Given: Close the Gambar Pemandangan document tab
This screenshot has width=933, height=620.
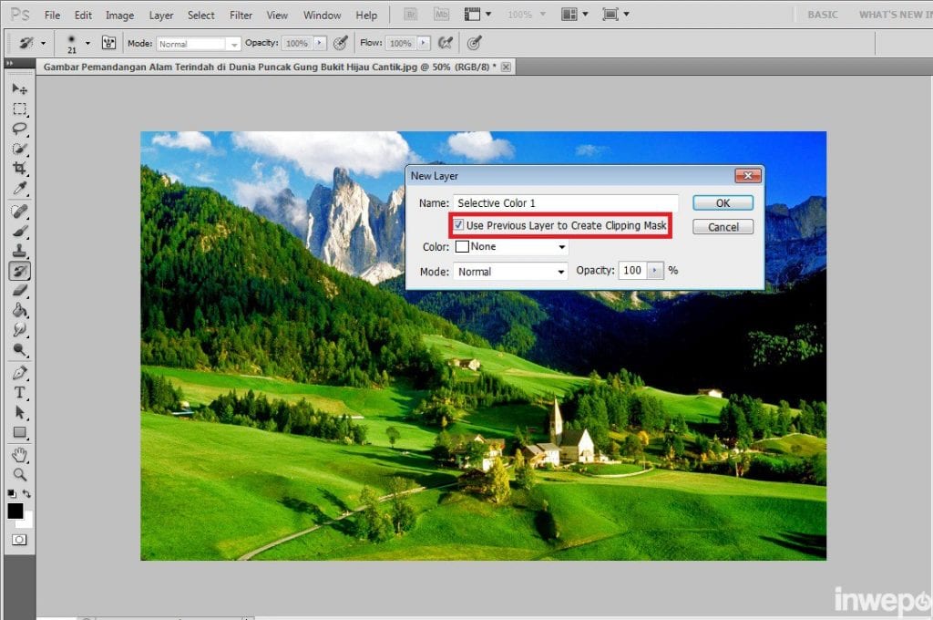Looking at the screenshot, I should tap(506, 67).
